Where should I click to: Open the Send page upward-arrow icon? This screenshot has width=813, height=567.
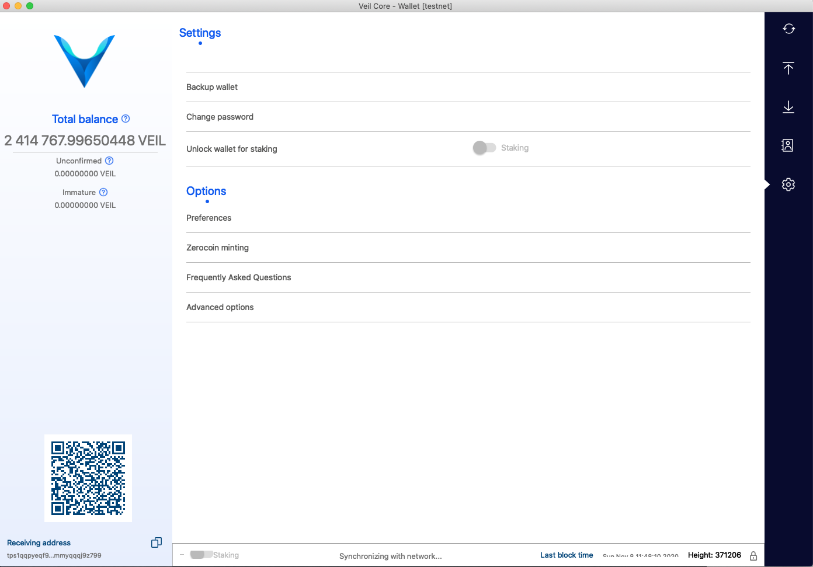point(788,68)
